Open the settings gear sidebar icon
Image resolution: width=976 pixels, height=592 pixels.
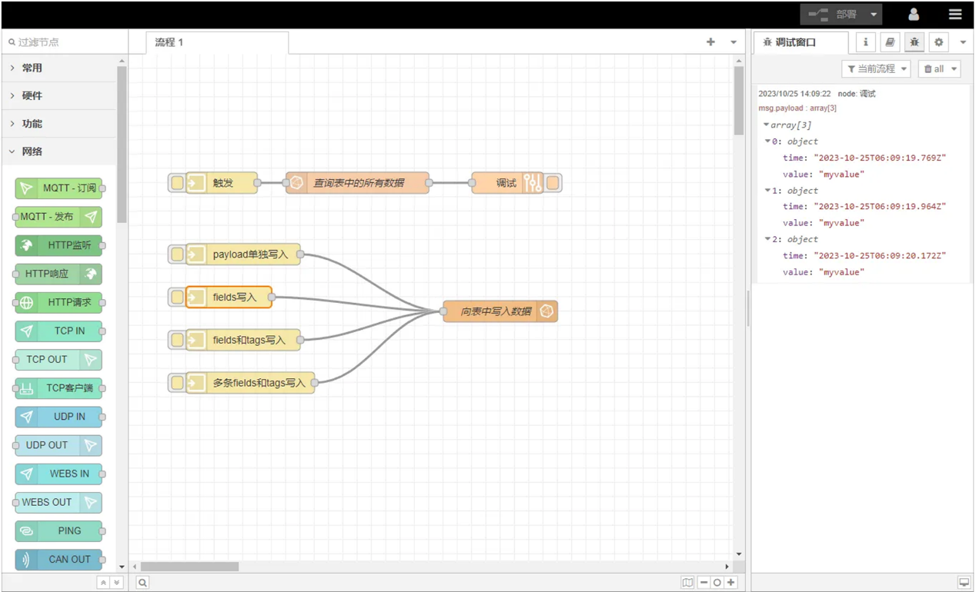[938, 42]
